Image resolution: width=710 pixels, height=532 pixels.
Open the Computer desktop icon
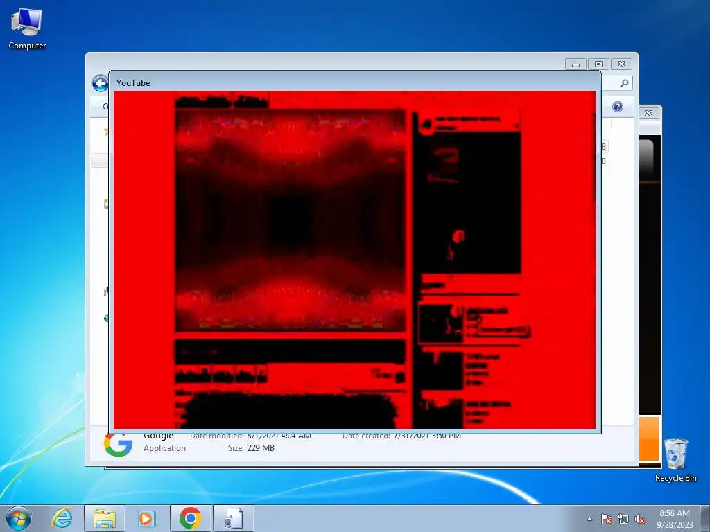point(27,29)
